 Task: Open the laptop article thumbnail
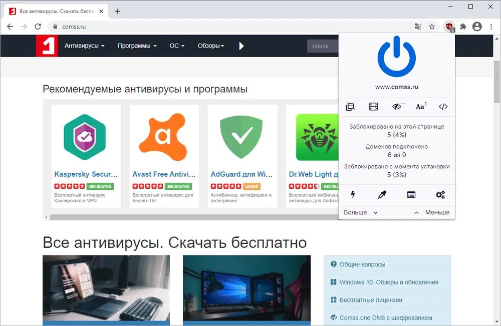tap(106, 288)
